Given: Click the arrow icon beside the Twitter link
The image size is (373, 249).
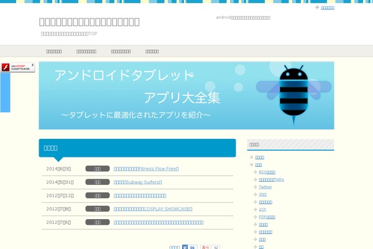Looking at the screenshot, I should click(256, 187).
